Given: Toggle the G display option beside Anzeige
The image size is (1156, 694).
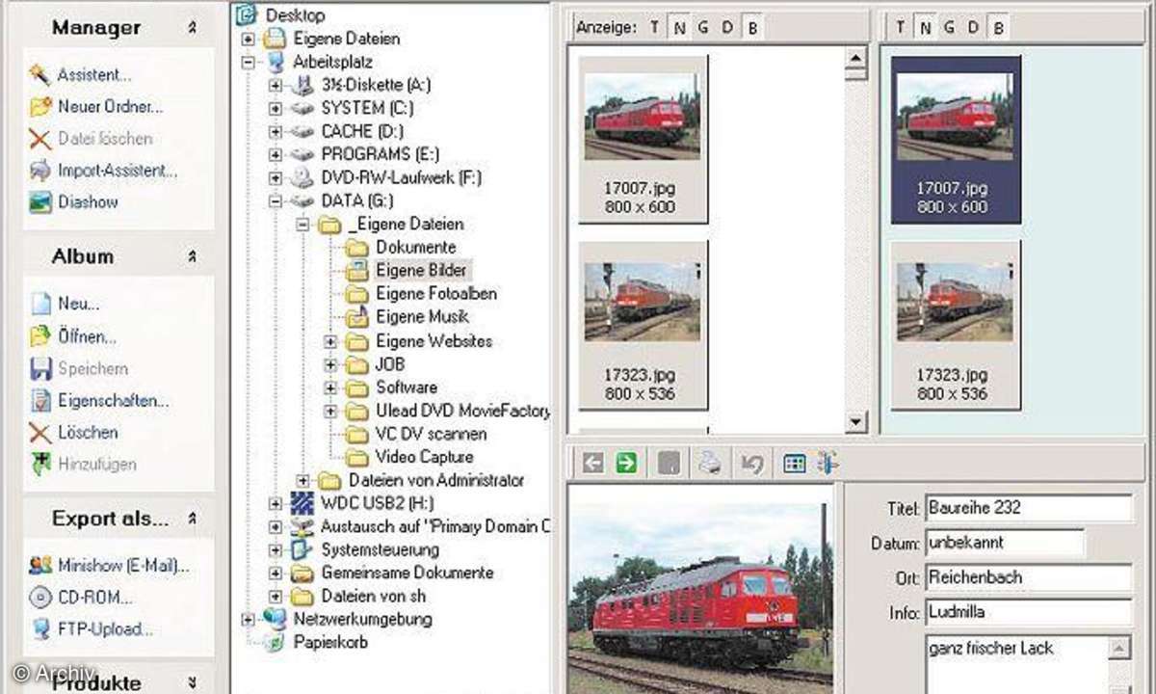Looking at the screenshot, I should 703,28.
